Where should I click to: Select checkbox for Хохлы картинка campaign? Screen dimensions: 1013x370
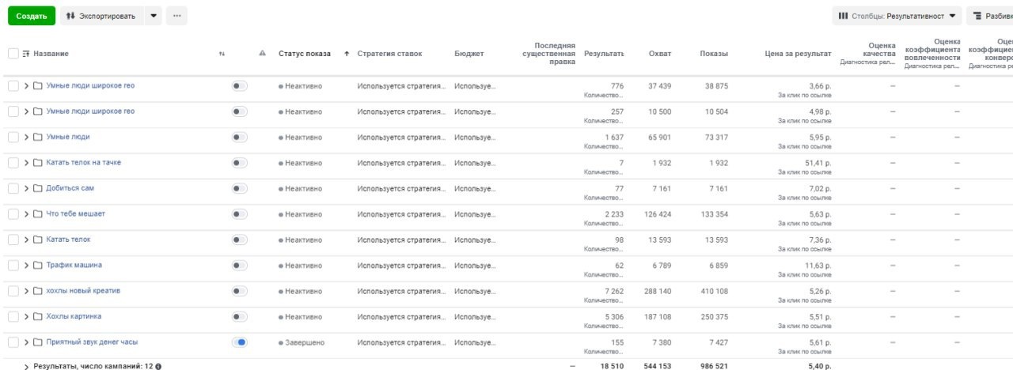click(x=13, y=317)
